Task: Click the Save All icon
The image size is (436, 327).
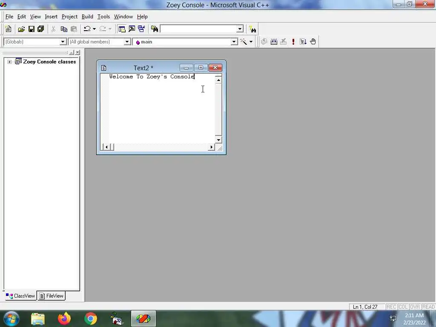Action: pos(41,29)
